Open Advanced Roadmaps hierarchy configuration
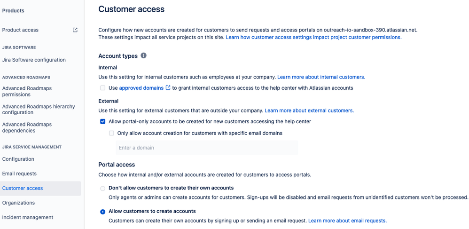Screen dimensions: 469x229 coord(39,110)
